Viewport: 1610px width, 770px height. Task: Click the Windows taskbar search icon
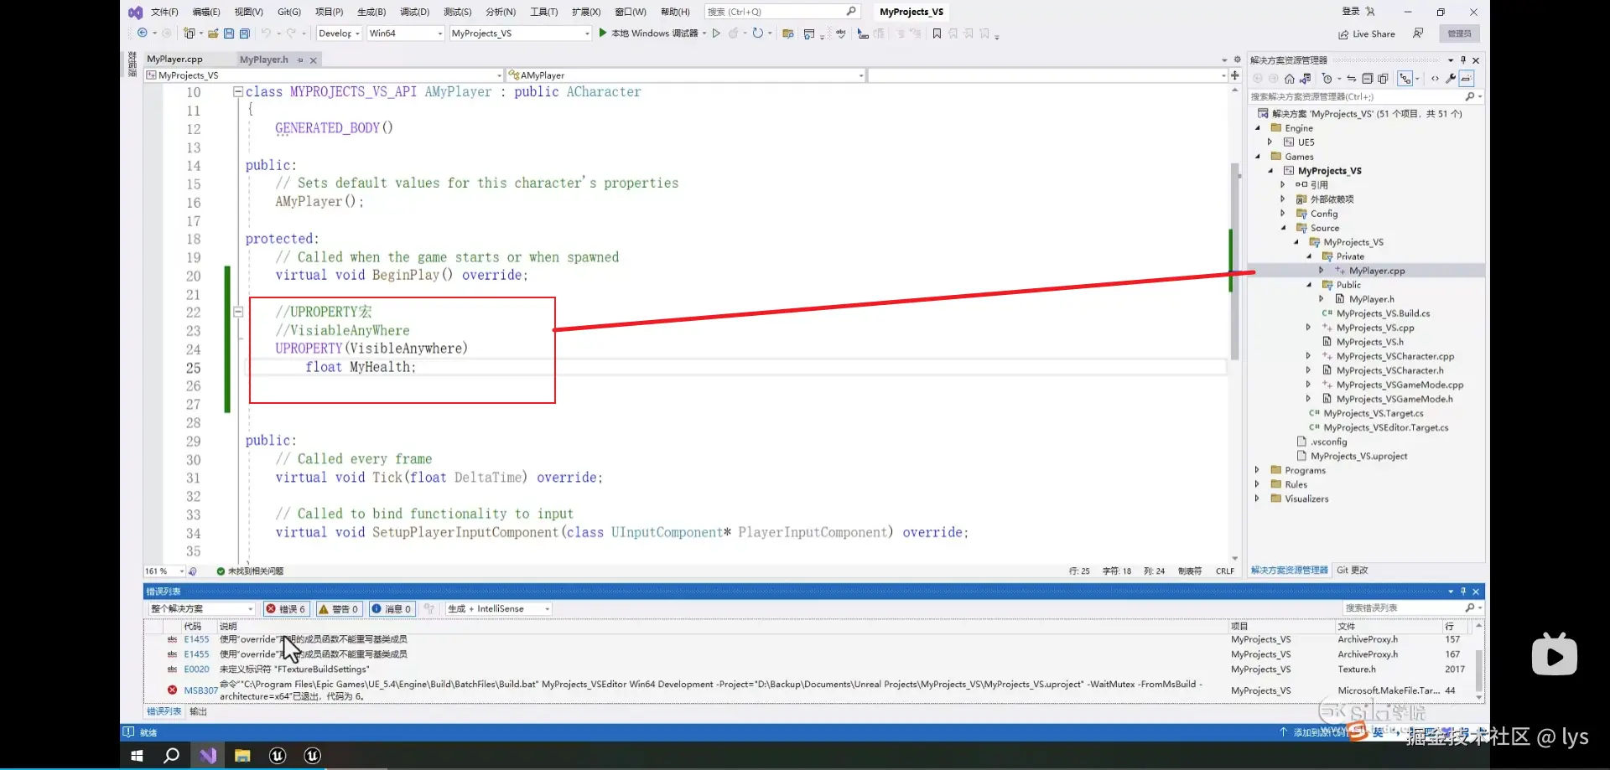click(x=172, y=755)
